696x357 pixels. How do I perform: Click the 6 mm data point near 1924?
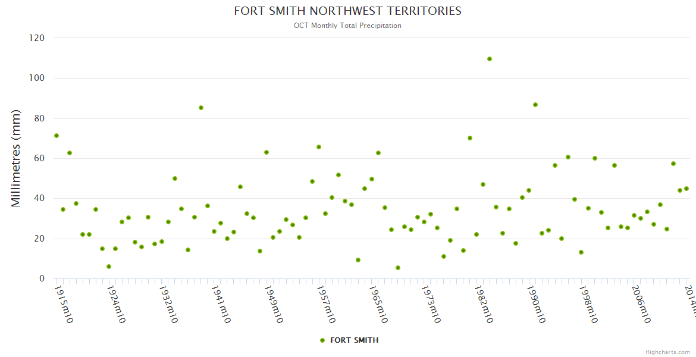point(109,267)
